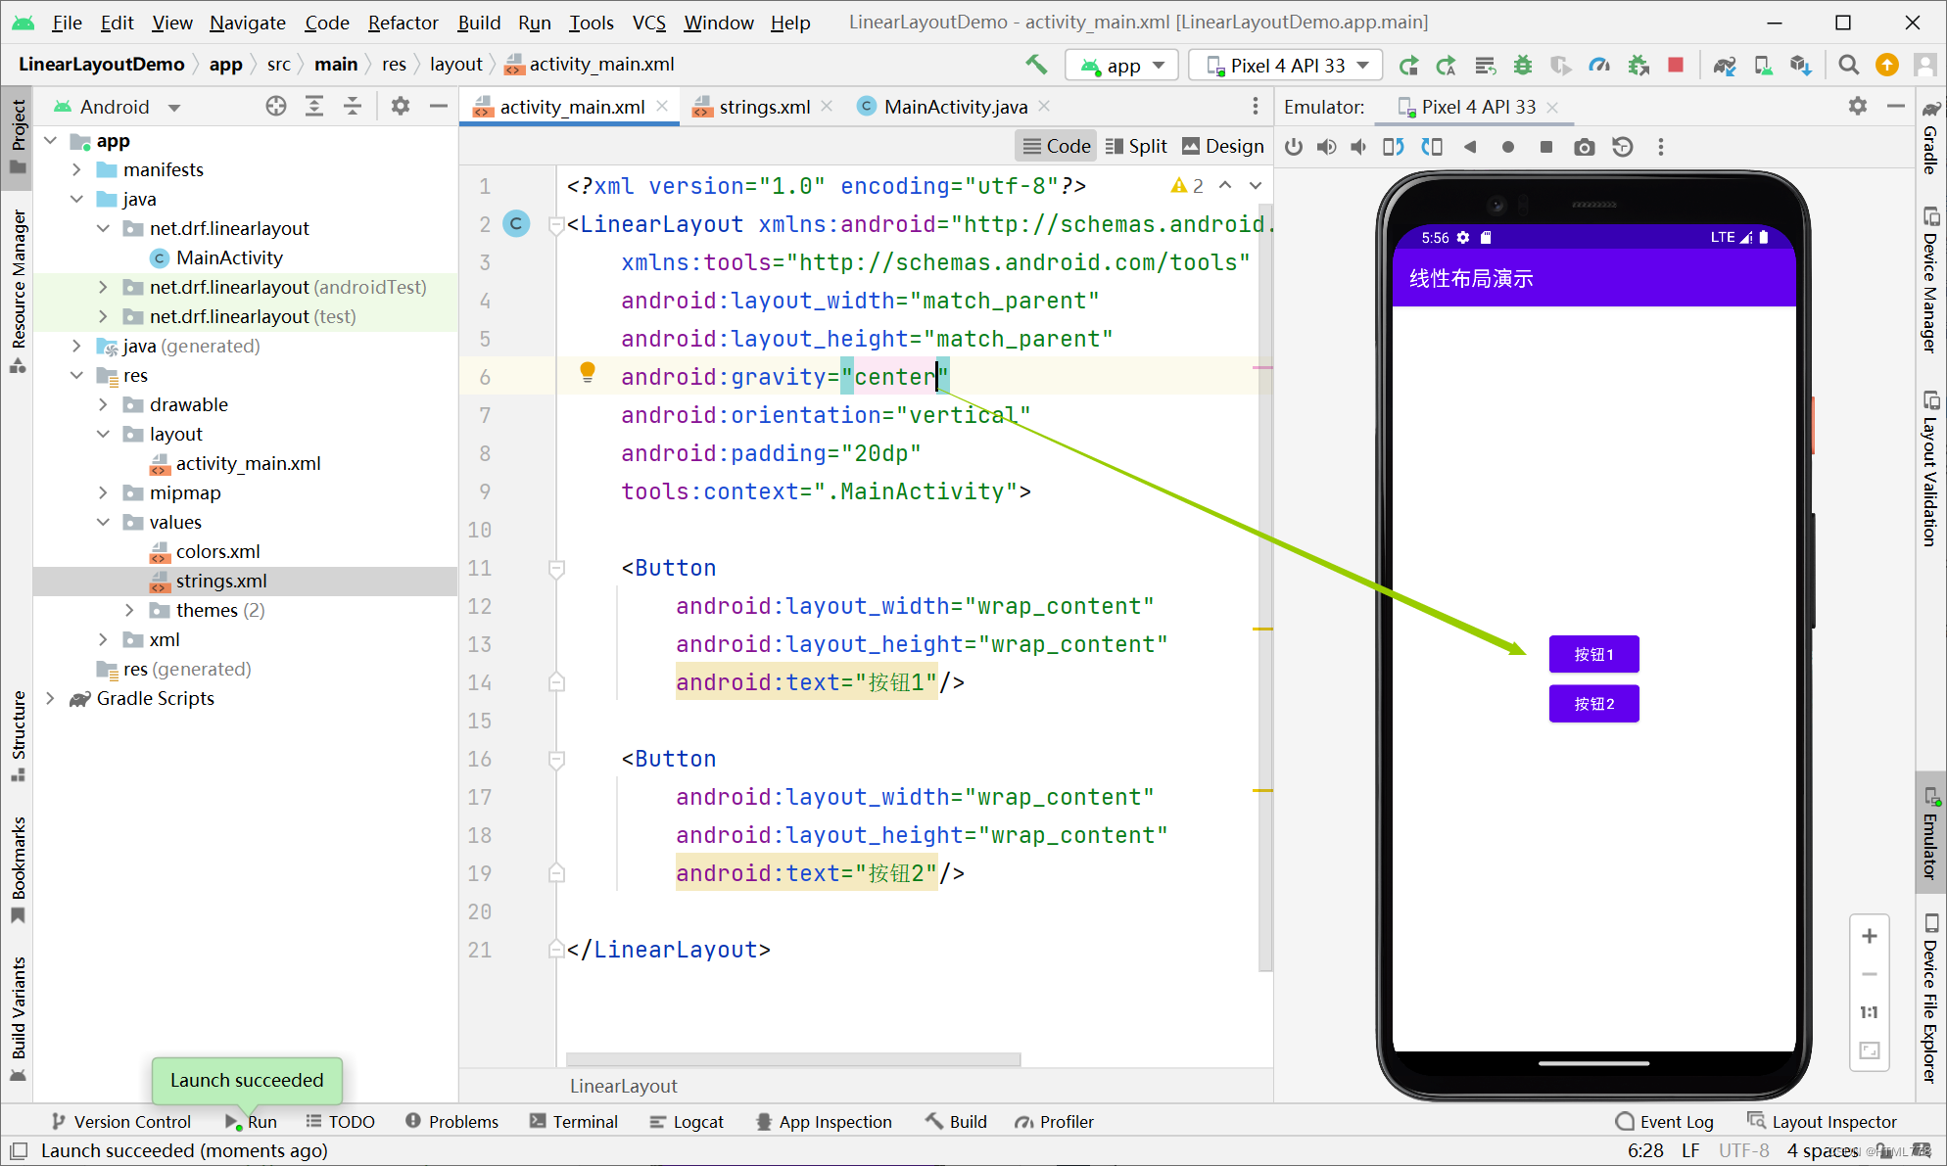This screenshot has height=1166, width=1947.
Task: Open the VCS menu
Action: tap(648, 23)
